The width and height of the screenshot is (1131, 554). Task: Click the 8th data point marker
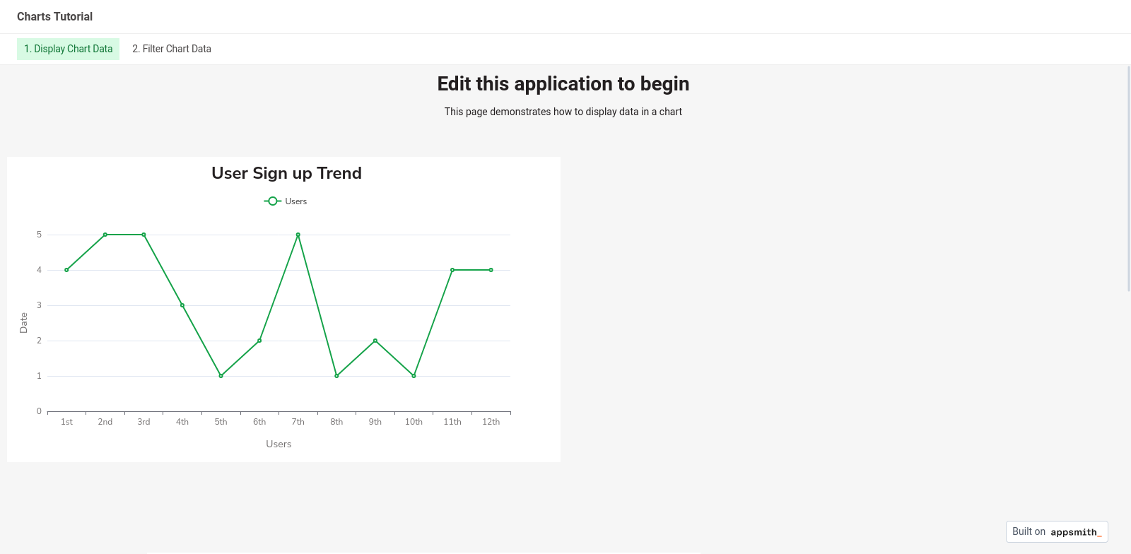[336, 376]
